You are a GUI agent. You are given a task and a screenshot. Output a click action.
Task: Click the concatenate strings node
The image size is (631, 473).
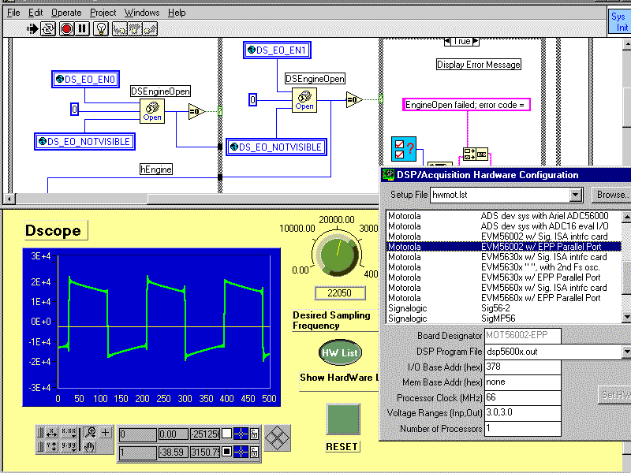point(476,155)
